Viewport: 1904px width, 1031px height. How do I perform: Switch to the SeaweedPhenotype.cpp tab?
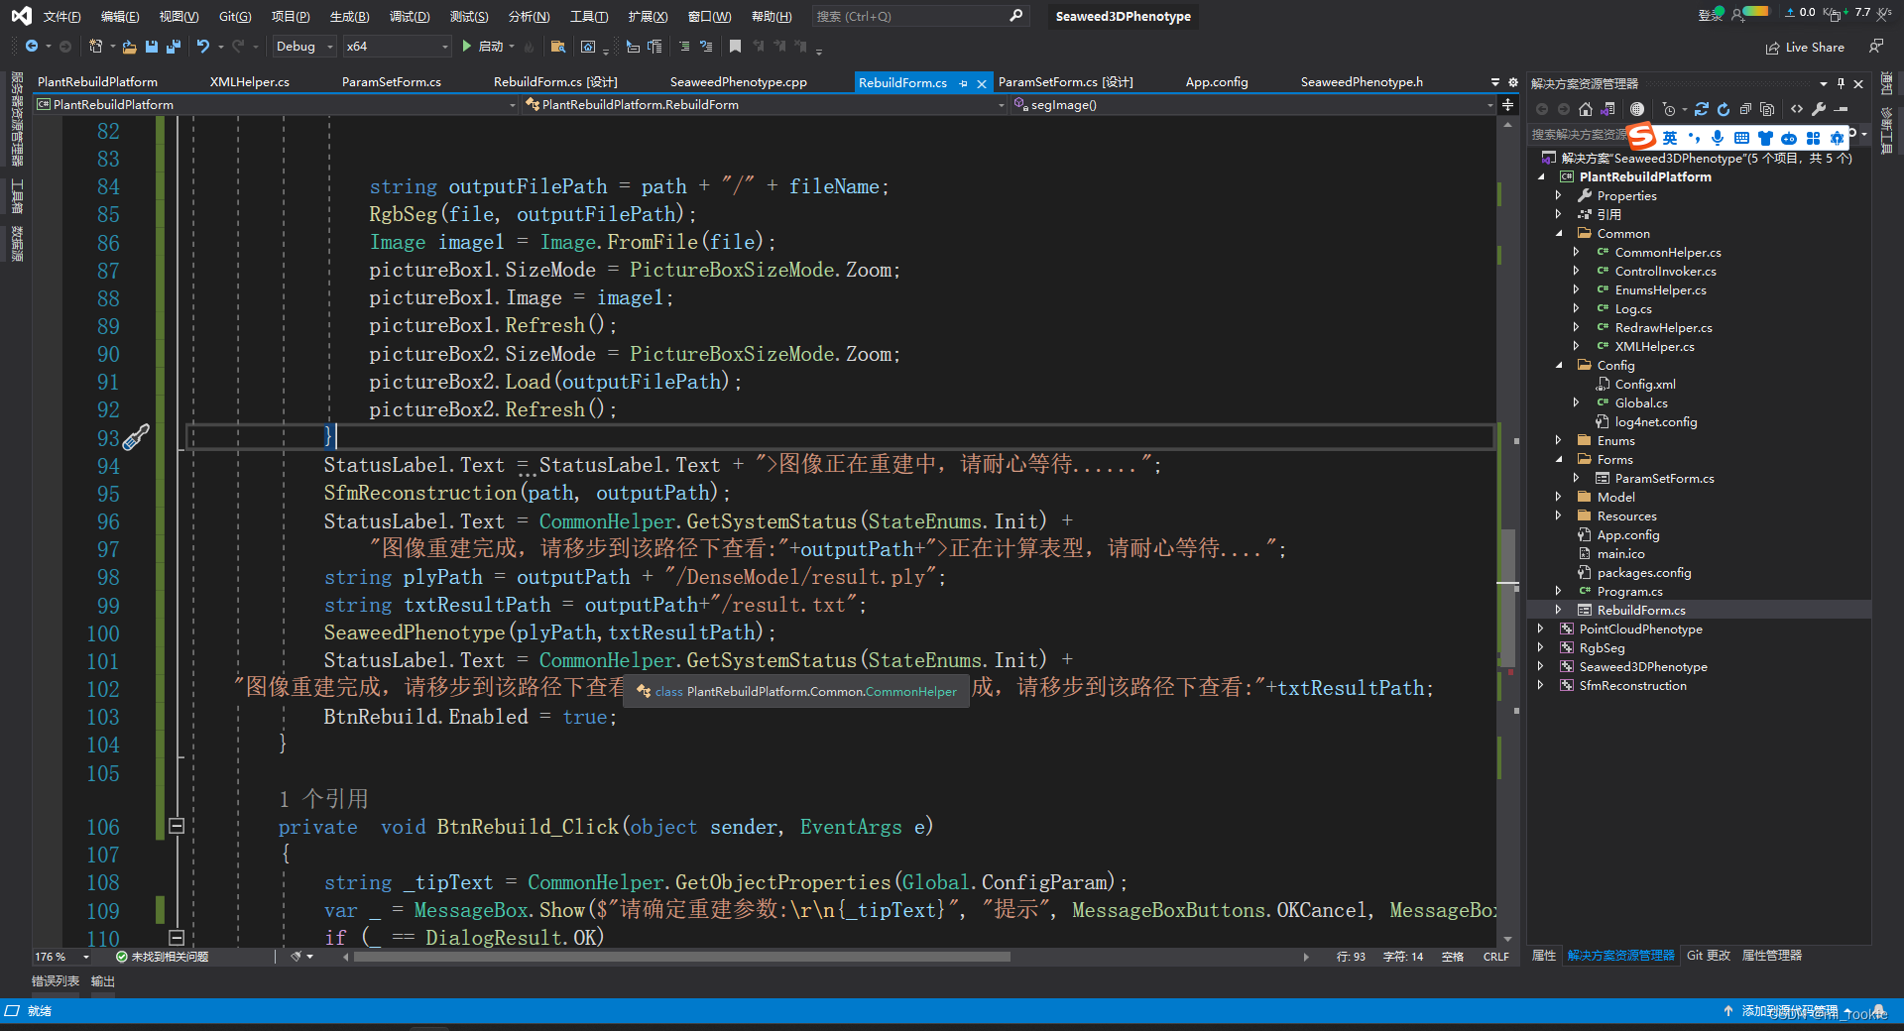[x=739, y=82]
